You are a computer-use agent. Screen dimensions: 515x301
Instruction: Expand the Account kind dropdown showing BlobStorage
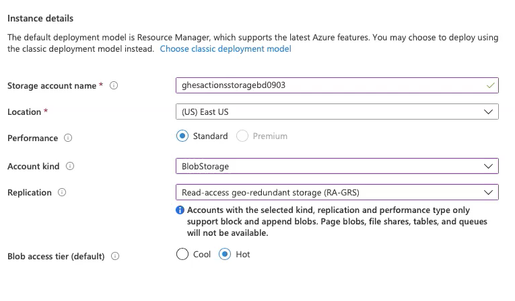tap(337, 166)
